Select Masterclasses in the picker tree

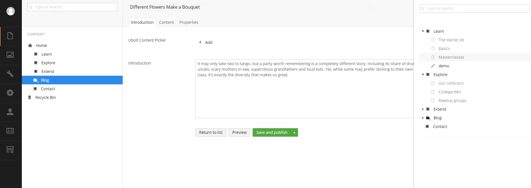coord(451,57)
